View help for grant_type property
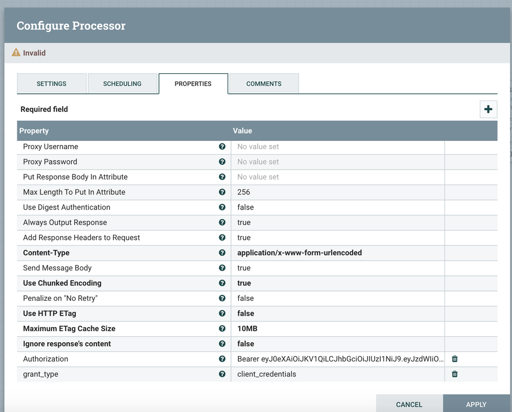 (x=222, y=374)
